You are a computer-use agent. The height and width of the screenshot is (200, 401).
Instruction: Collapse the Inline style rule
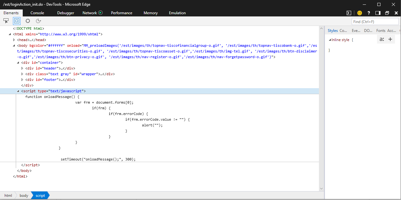point(330,40)
